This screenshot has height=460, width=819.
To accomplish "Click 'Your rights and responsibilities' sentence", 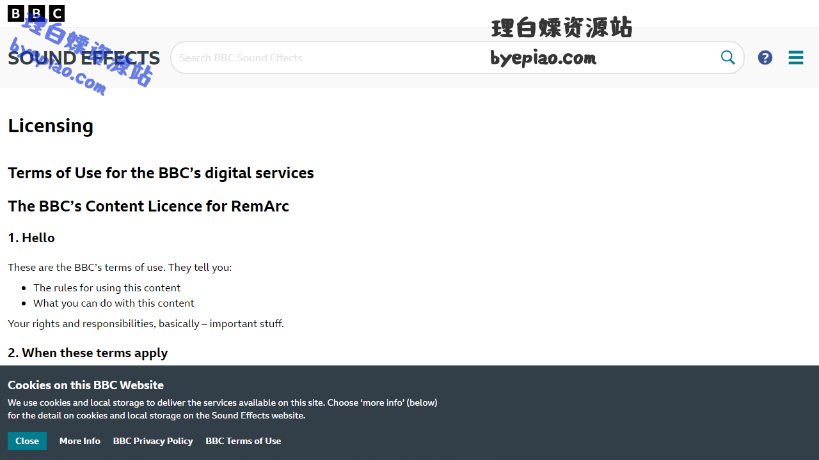I will tap(146, 323).
